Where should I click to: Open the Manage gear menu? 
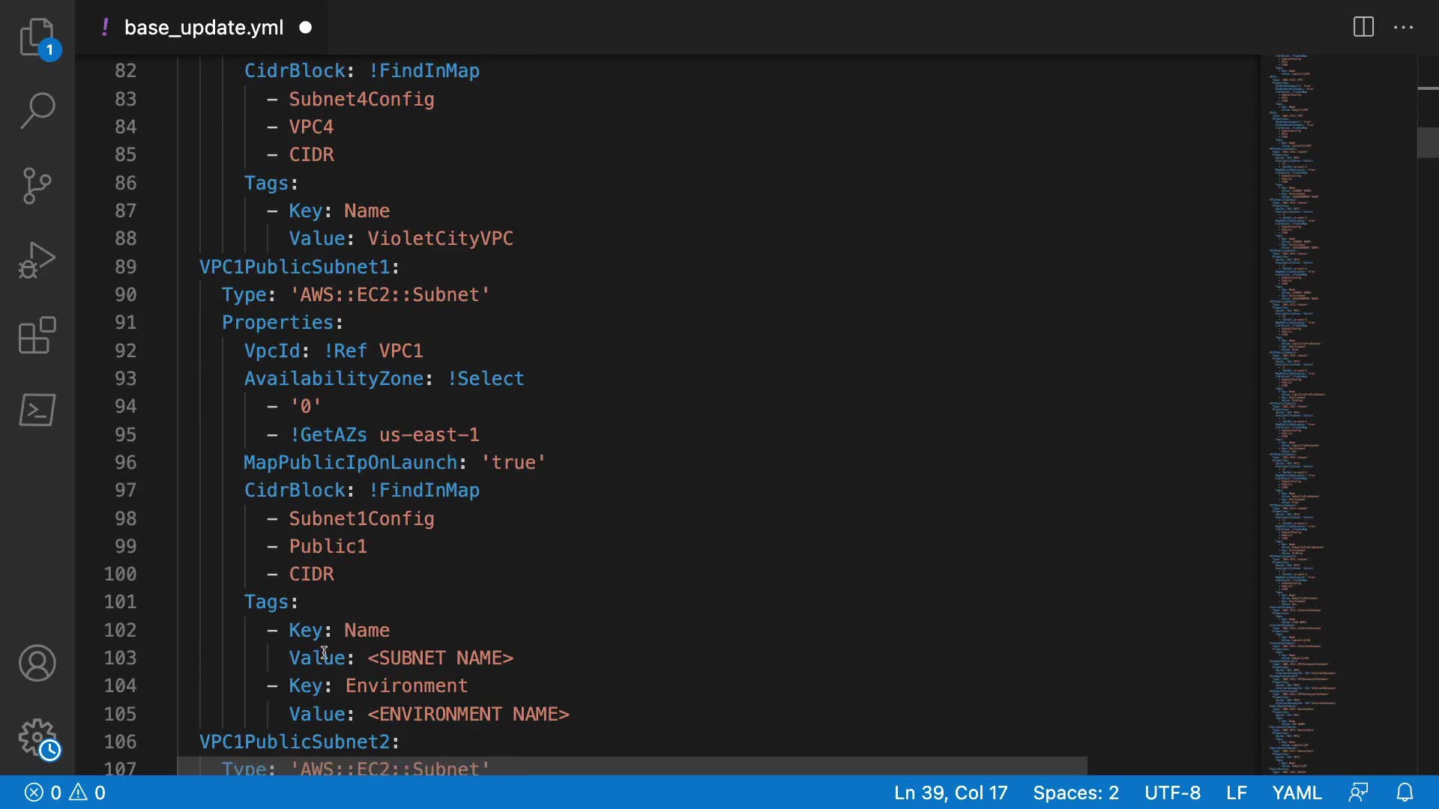(37, 738)
